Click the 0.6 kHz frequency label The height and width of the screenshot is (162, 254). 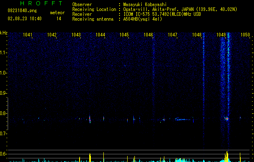tap(3, 154)
